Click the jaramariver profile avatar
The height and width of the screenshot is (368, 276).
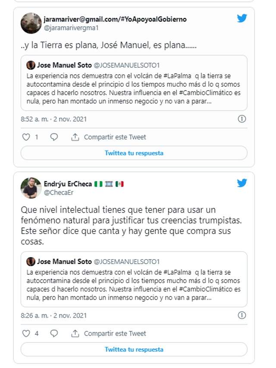(31, 23)
